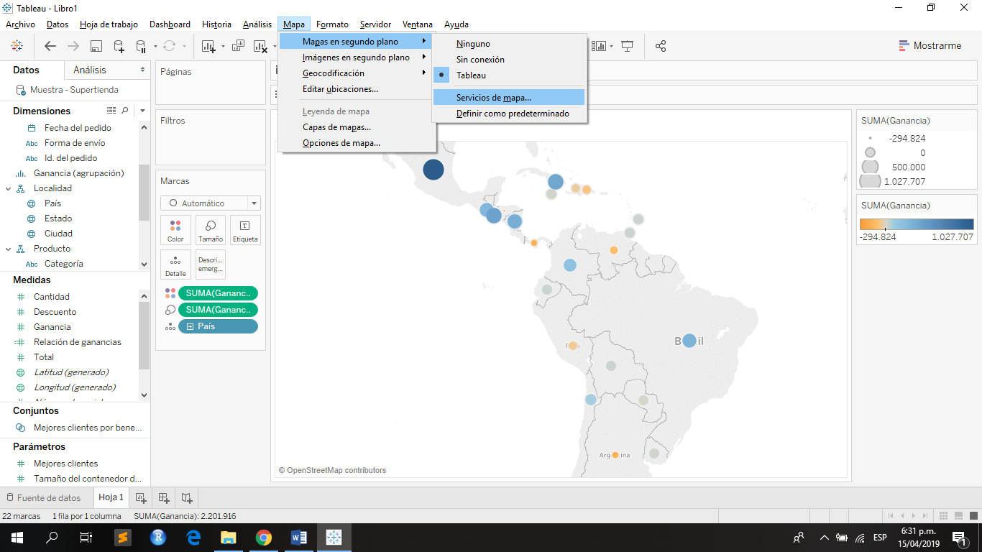The width and height of the screenshot is (982, 552).
Task: Select the Tableau background map option
Action: pyautogui.click(x=471, y=75)
